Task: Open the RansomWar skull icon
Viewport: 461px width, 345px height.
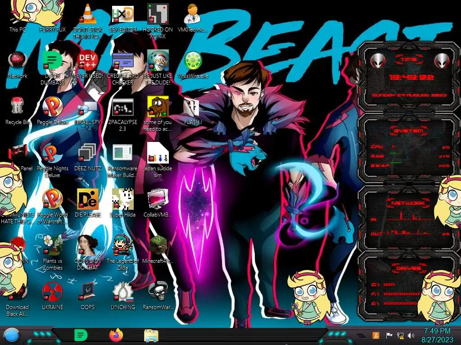Action: 158,296
